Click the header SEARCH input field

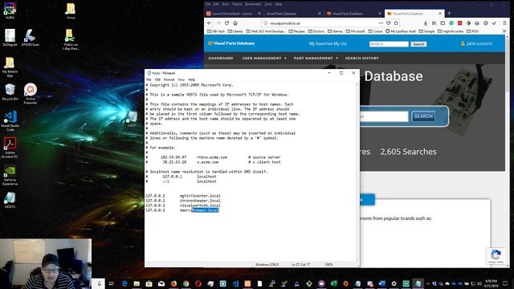(x=389, y=44)
